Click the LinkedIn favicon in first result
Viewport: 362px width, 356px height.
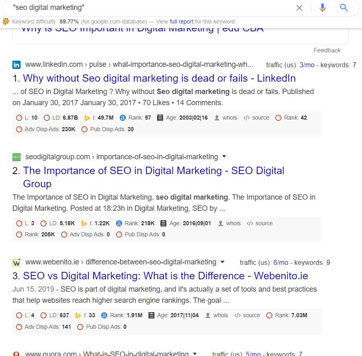point(17,65)
